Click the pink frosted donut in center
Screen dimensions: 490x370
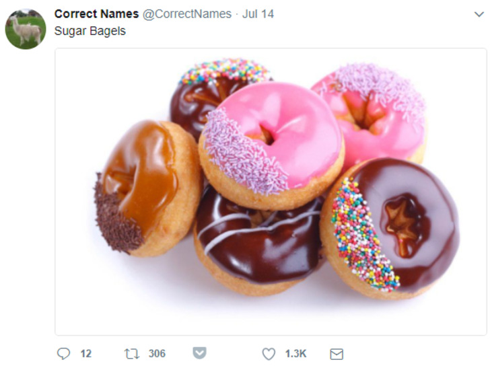271,145
